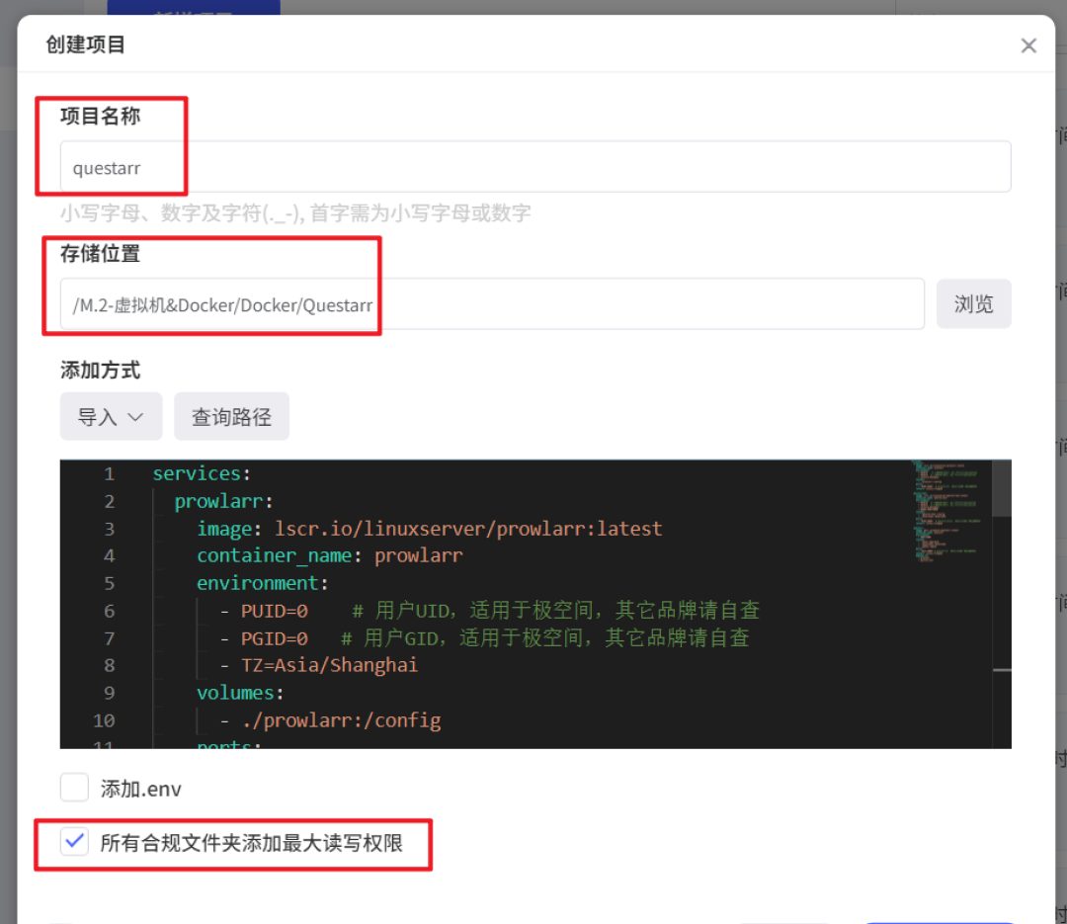
Task: Click the 查询路径 button
Action: tap(231, 416)
